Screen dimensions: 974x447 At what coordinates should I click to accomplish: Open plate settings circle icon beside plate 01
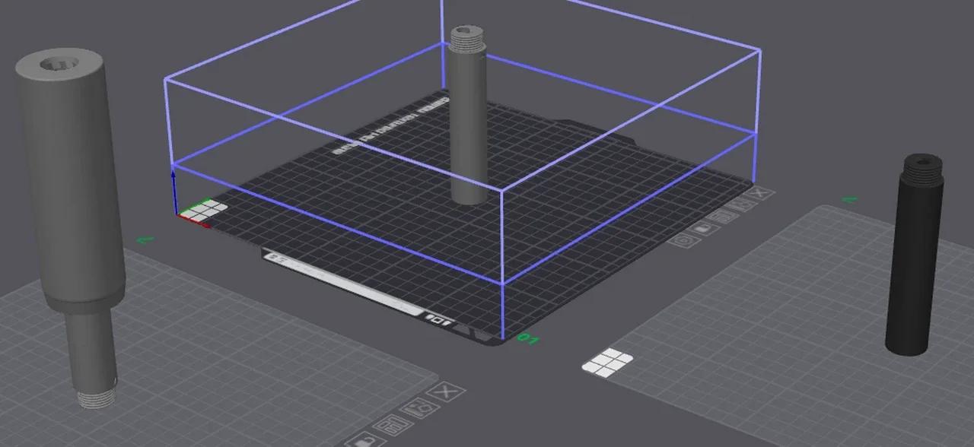pos(685,239)
